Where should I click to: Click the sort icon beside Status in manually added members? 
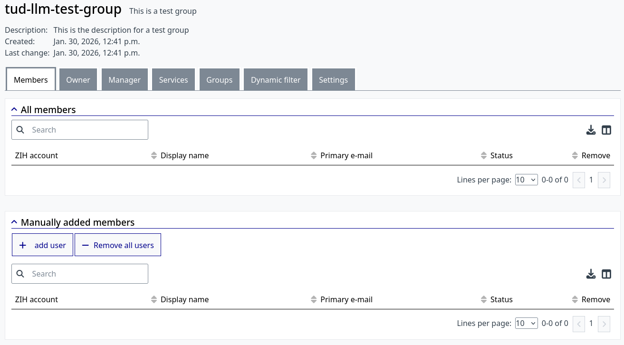(483, 299)
